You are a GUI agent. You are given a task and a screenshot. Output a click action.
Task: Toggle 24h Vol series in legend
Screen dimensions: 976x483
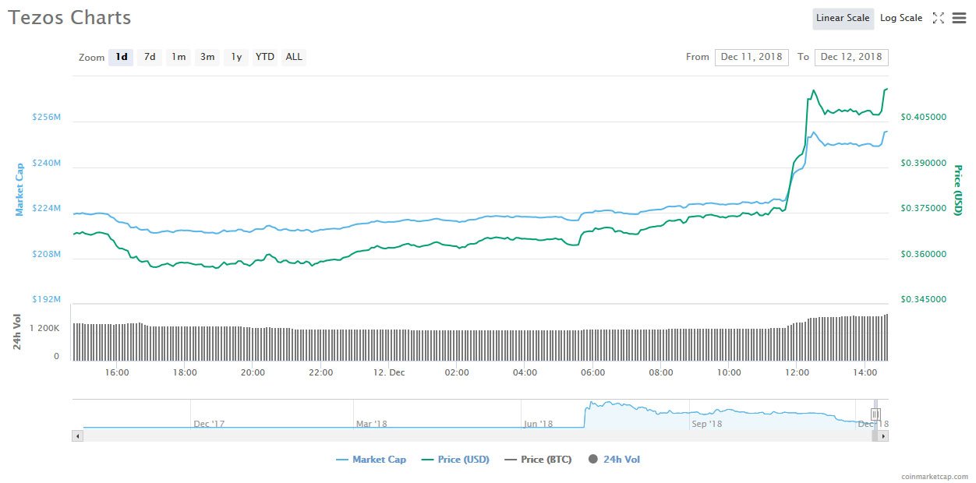tap(614, 460)
